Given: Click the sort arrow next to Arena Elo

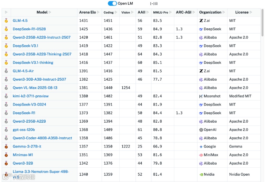Looking at the screenshot, I should pos(98,12).
